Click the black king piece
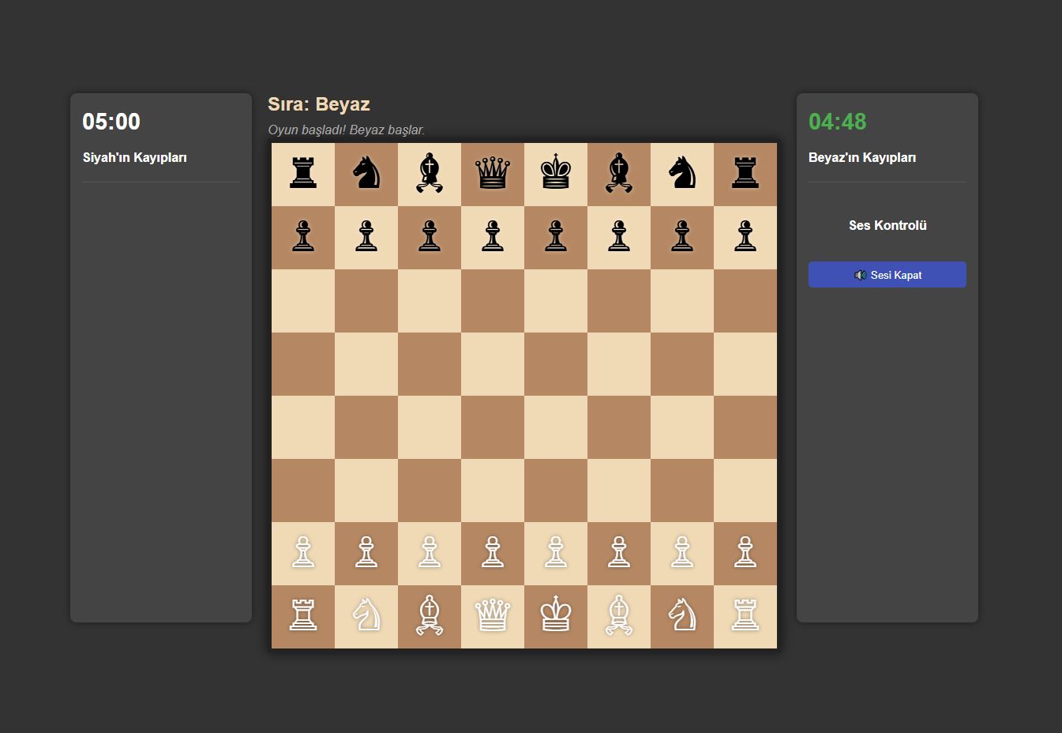 click(x=556, y=174)
